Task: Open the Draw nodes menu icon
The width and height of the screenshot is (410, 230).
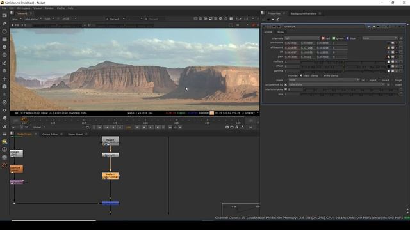Action: point(4,24)
